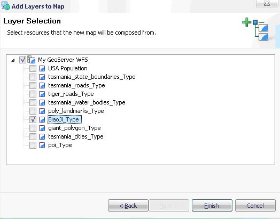The height and width of the screenshot is (219, 280).
Task: Click the USA Population layer icon
Action: (x=42, y=68)
